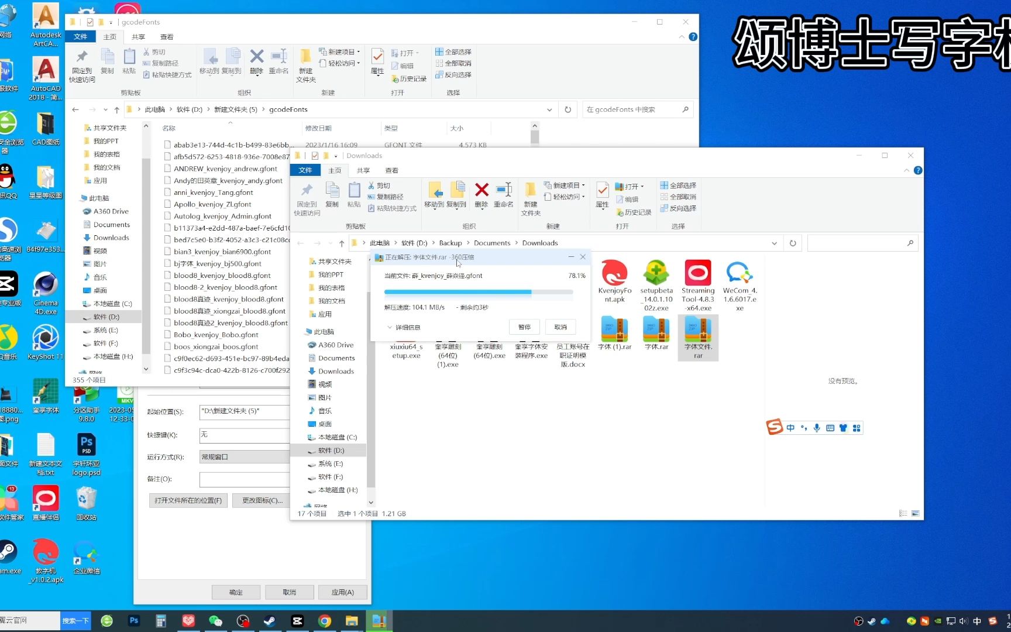
Task: Click 更改图标(C)... button
Action: [262, 500]
